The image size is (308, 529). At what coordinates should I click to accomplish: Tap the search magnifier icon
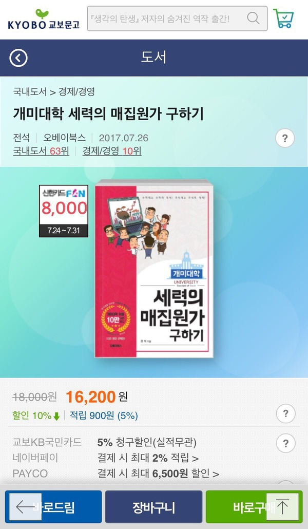click(x=253, y=18)
